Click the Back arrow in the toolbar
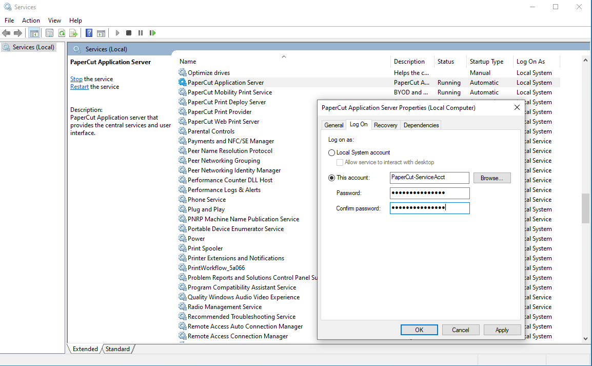Screen dimensions: 592x366 [7, 33]
